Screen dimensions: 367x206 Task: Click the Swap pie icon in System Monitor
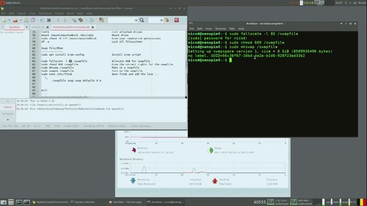click(210, 150)
